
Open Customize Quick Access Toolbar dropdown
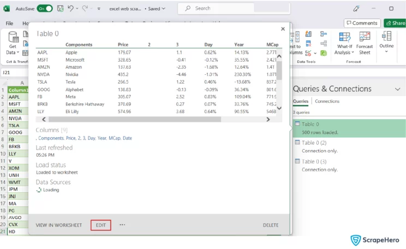99,9
